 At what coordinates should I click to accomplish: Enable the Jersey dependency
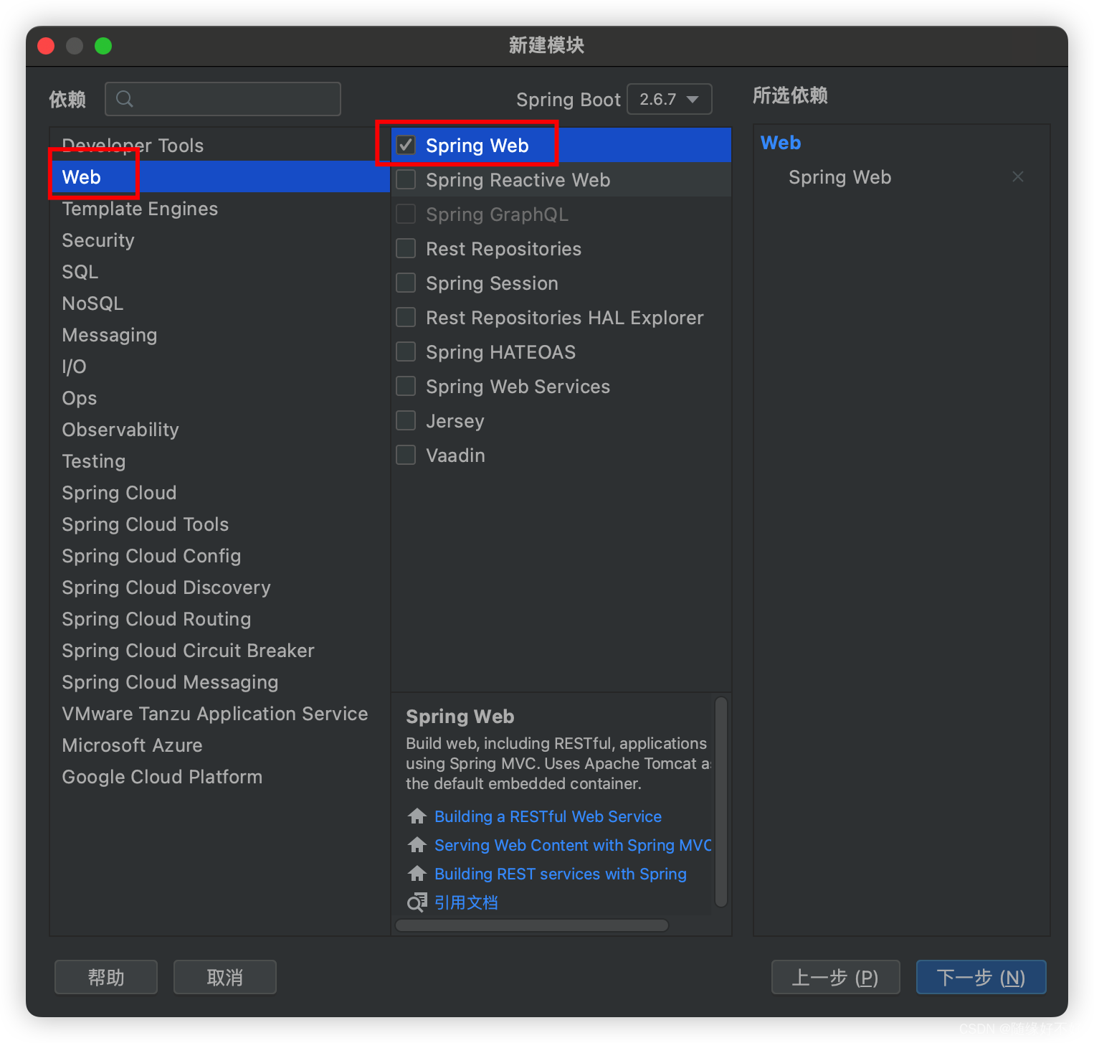406,420
